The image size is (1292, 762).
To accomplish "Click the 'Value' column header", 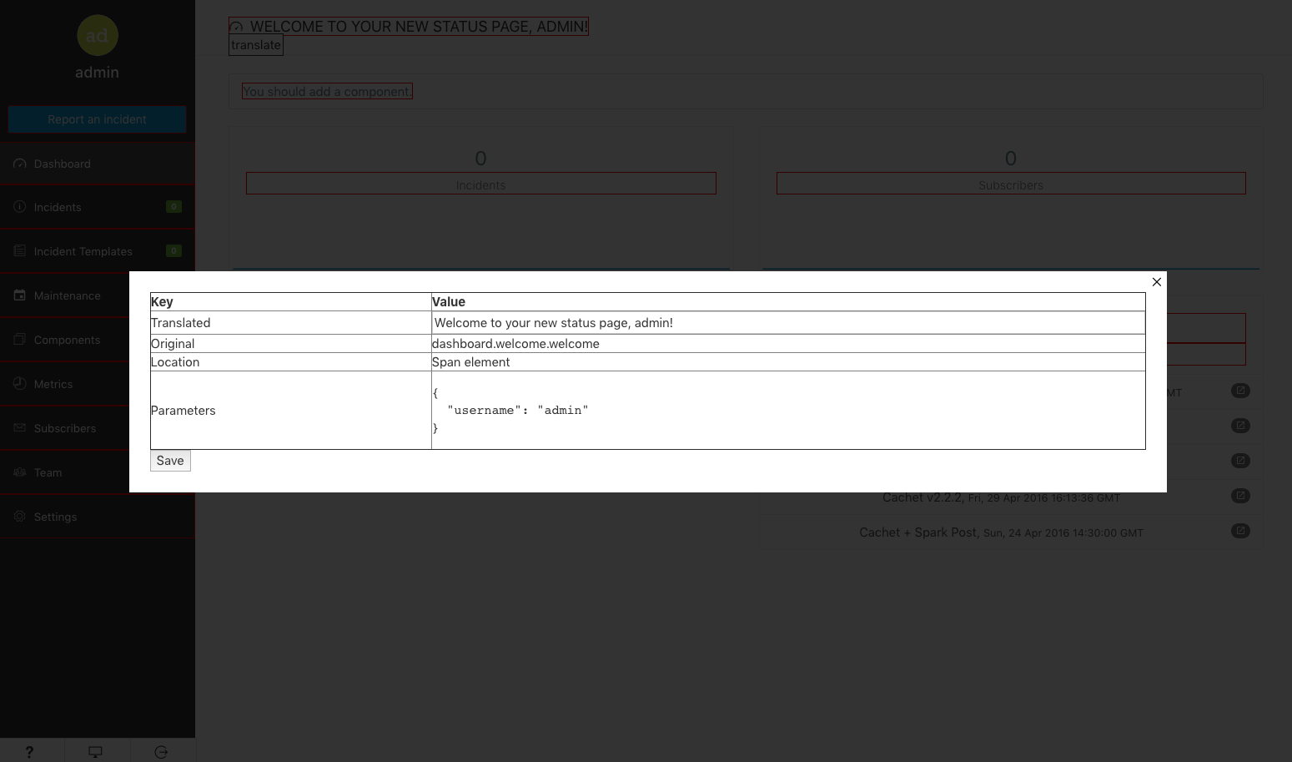I will click(788, 302).
